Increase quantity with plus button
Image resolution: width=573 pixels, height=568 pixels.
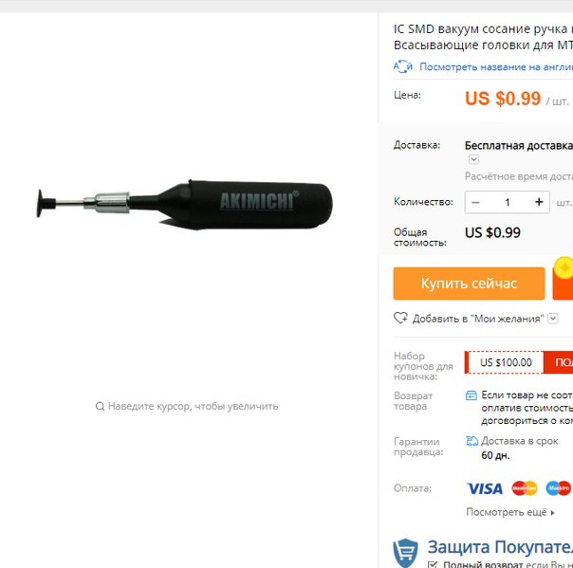539,202
